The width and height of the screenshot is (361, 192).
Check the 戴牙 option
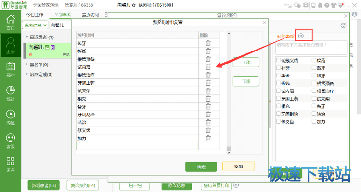pos(314,68)
